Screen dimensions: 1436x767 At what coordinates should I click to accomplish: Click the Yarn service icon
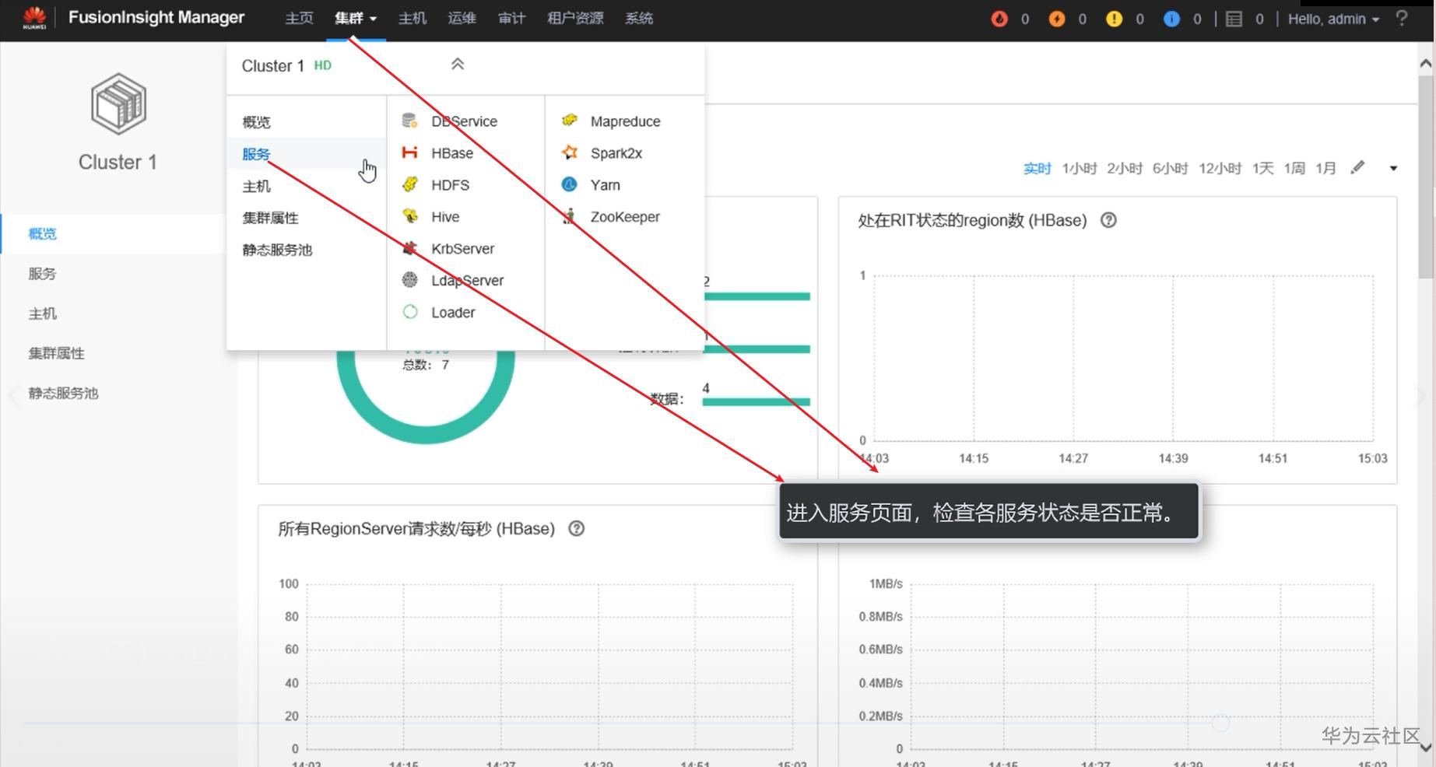(x=570, y=184)
